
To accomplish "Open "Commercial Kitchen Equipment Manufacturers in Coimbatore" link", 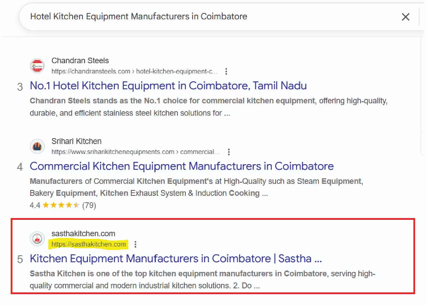I will (x=182, y=166).
